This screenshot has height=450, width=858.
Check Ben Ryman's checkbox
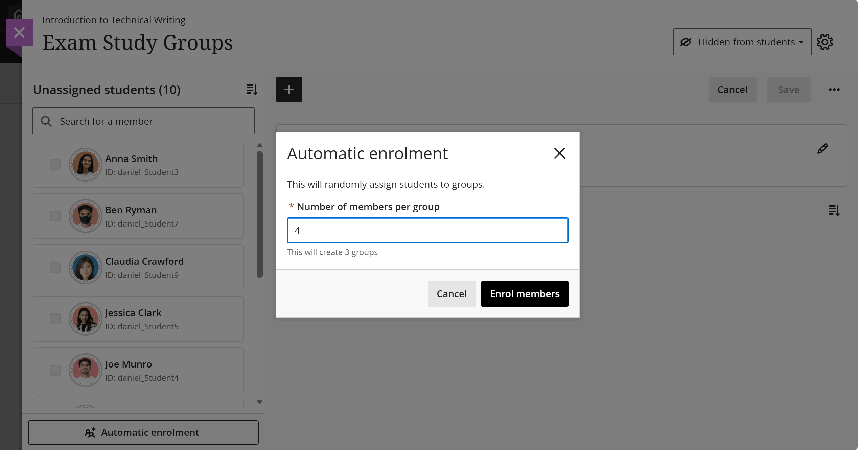click(x=55, y=216)
